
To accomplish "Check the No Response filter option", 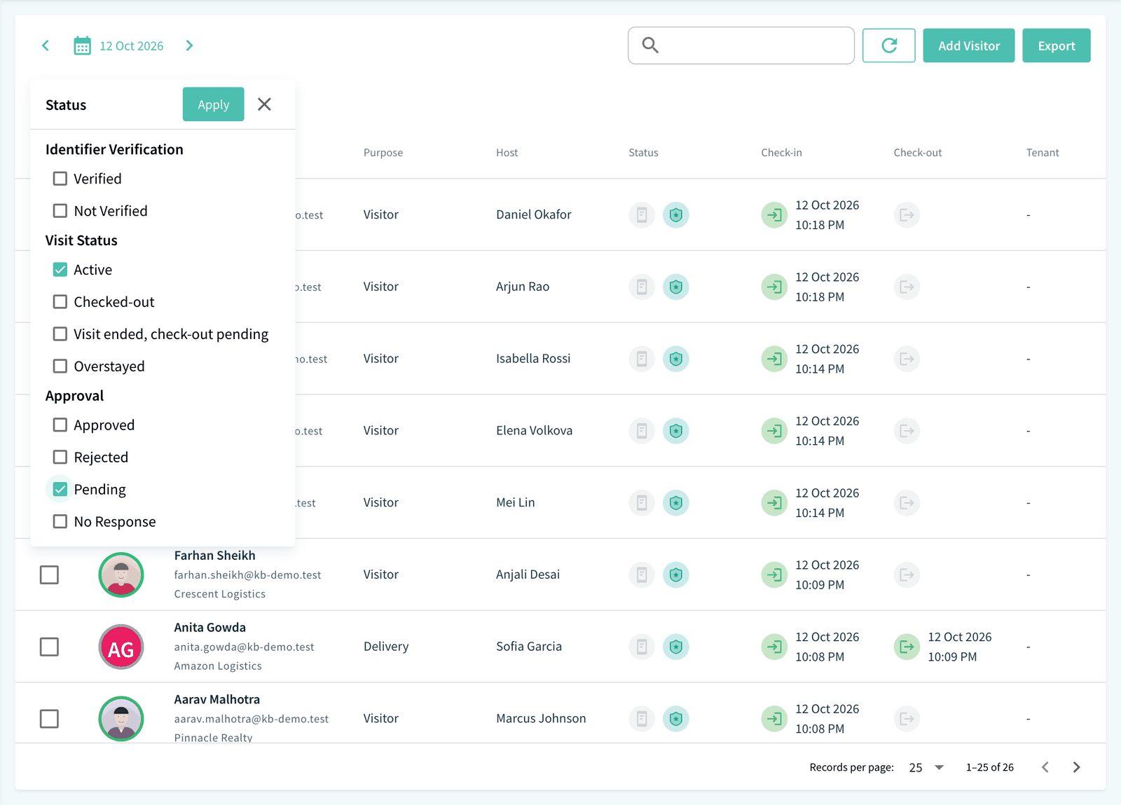I will (x=60, y=521).
